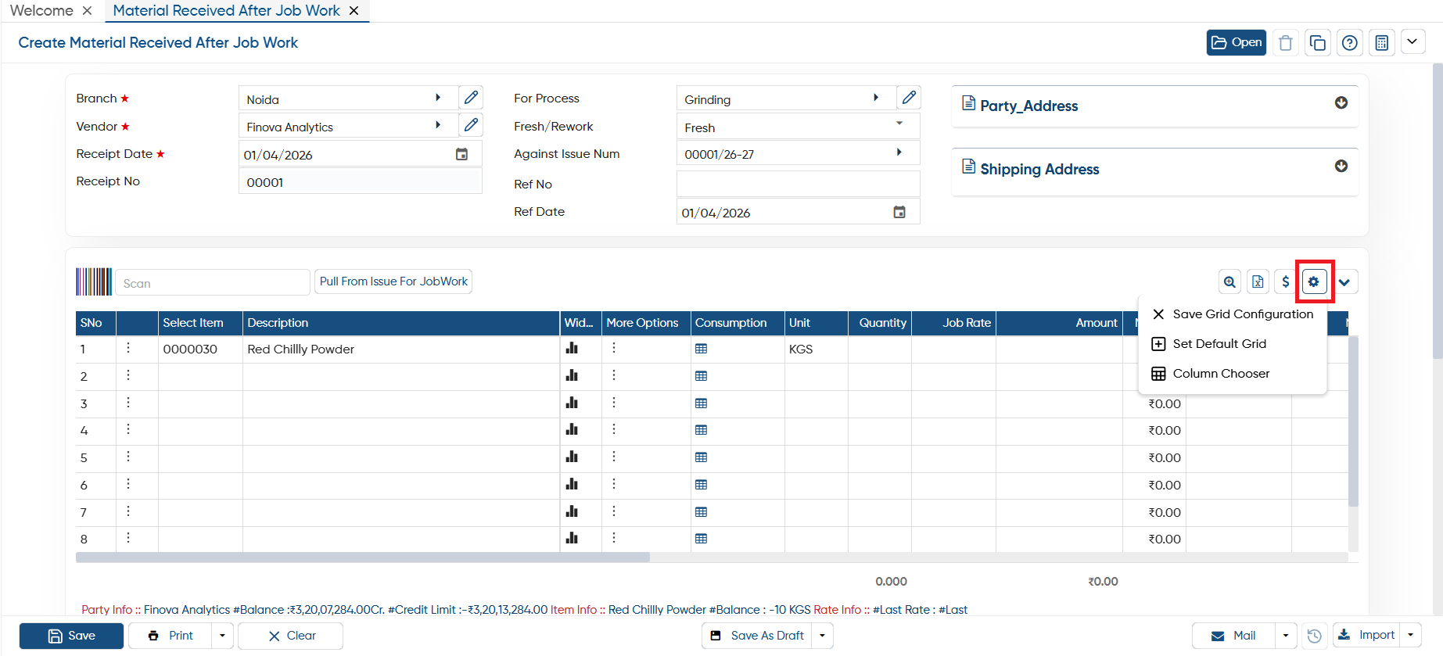Choose Save Grid Configuration menu entry

[x=1233, y=314]
